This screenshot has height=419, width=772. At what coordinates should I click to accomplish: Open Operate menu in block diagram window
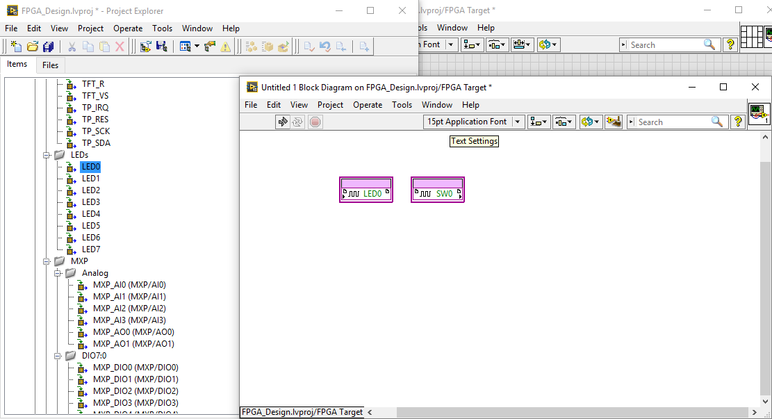pos(368,105)
